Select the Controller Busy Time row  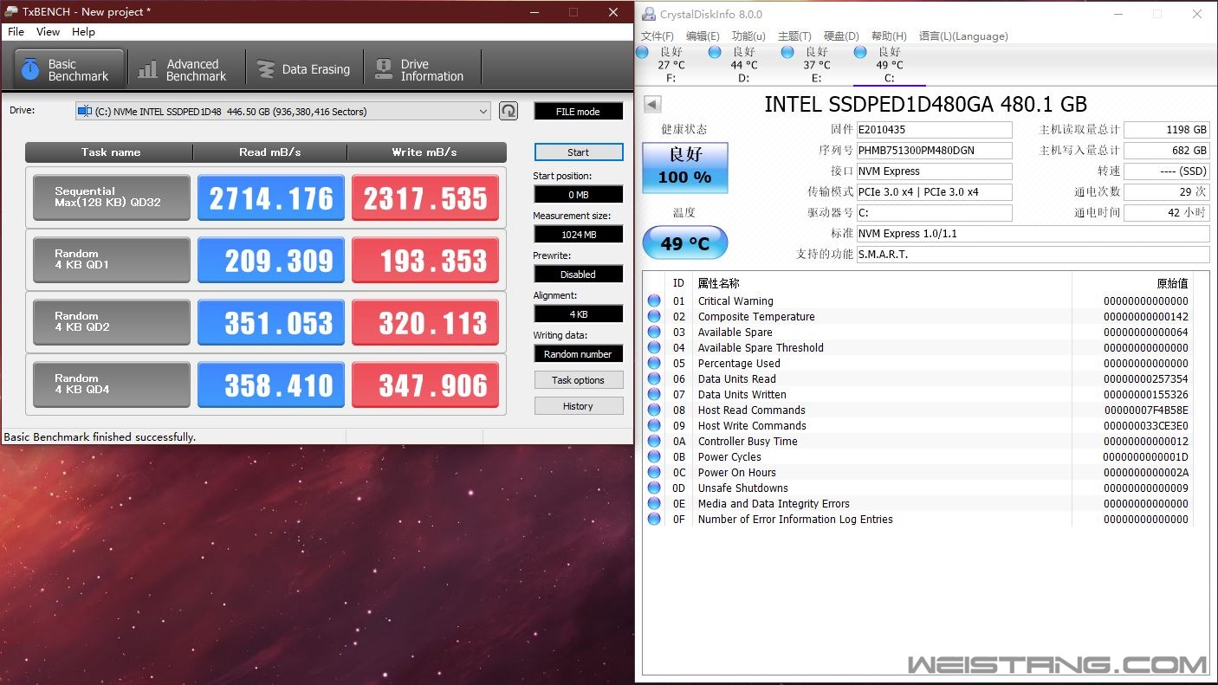tap(918, 442)
